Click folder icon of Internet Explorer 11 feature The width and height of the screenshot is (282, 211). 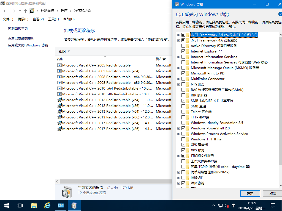187,51
